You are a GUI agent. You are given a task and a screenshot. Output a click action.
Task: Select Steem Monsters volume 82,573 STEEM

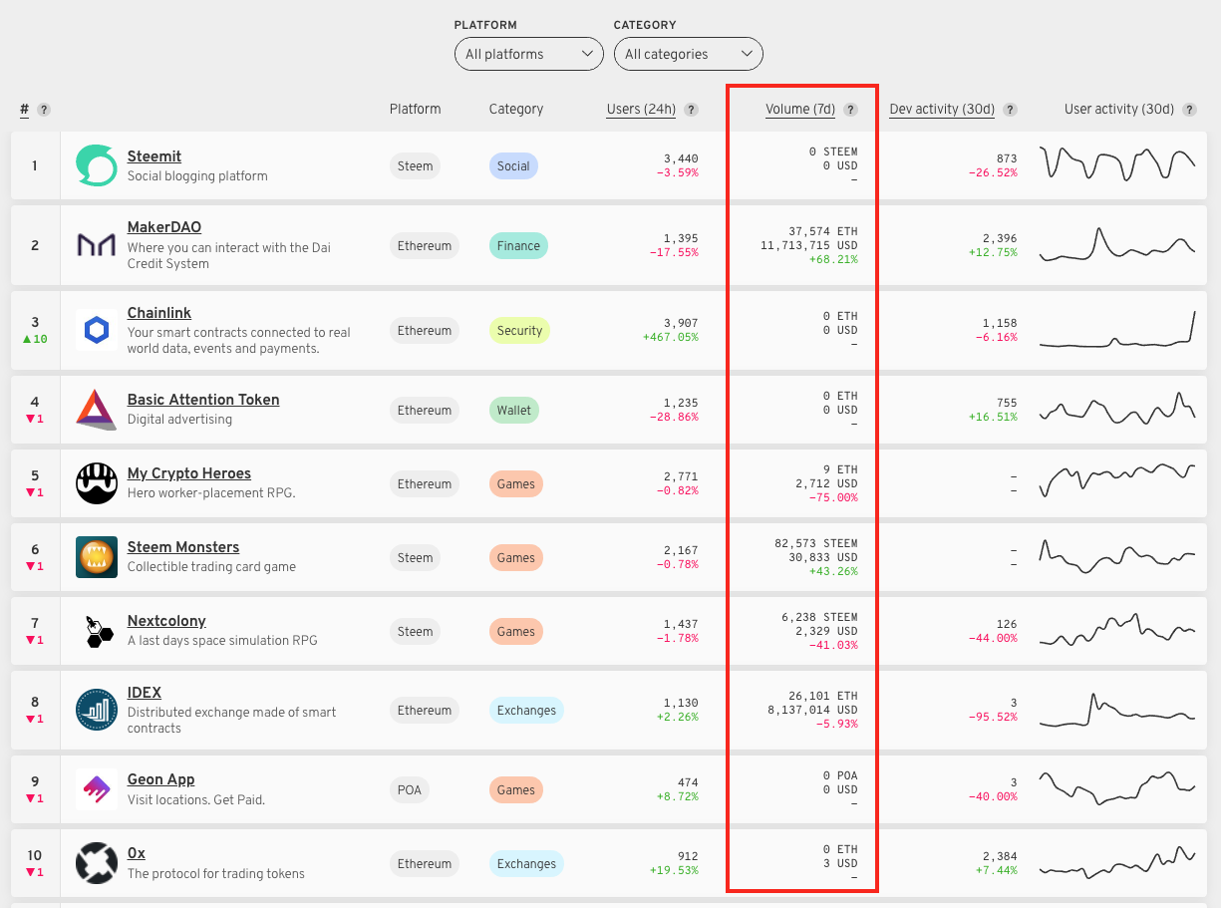coord(815,543)
